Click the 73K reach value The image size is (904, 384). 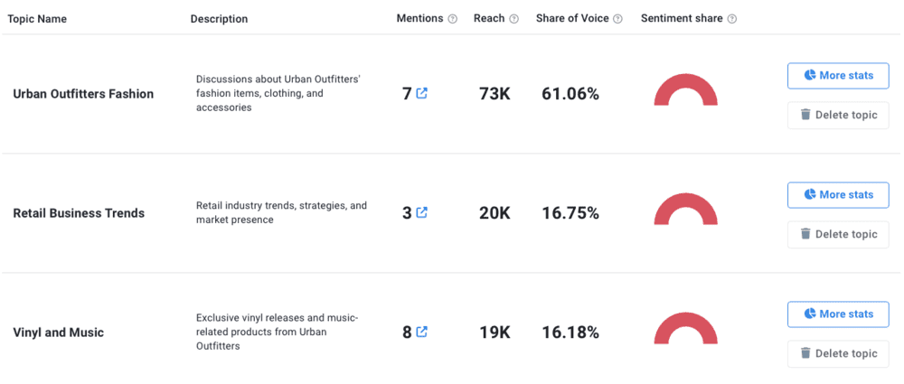click(494, 94)
